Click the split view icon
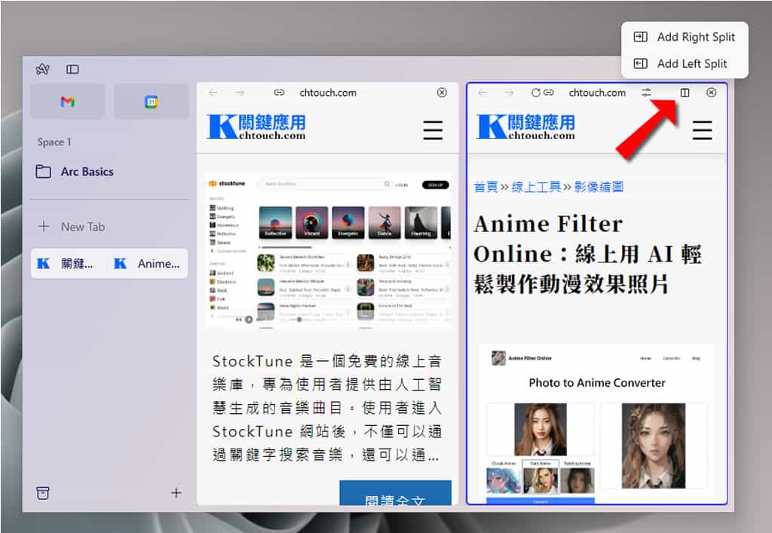Image resolution: width=772 pixels, height=533 pixels. coord(685,93)
